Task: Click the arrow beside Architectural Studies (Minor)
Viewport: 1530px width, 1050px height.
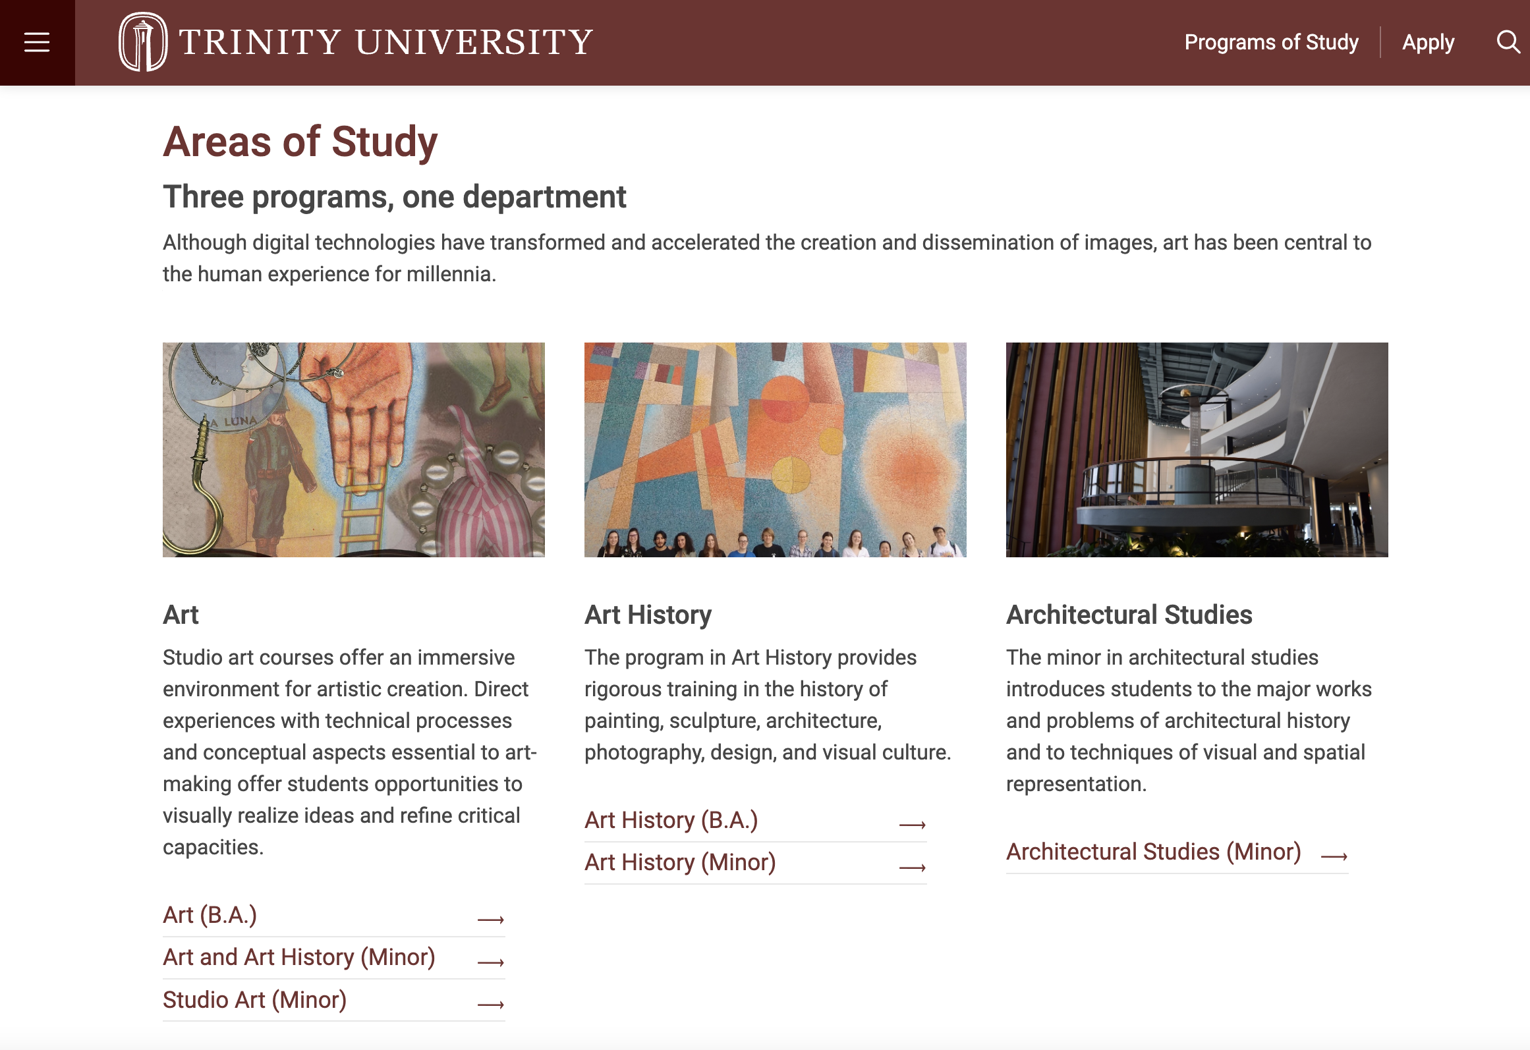Action: point(1334,856)
